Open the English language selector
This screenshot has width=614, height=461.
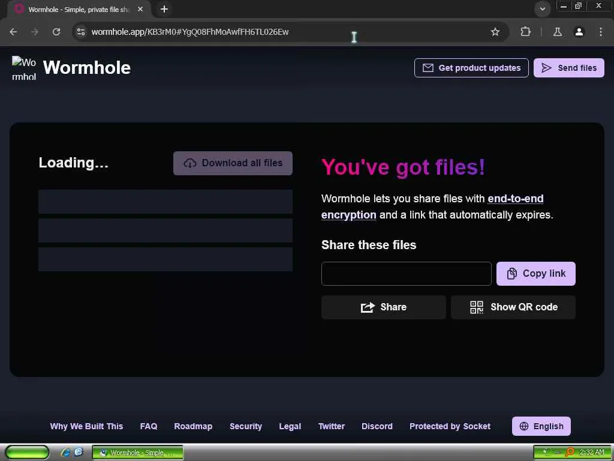pos(541,426)
